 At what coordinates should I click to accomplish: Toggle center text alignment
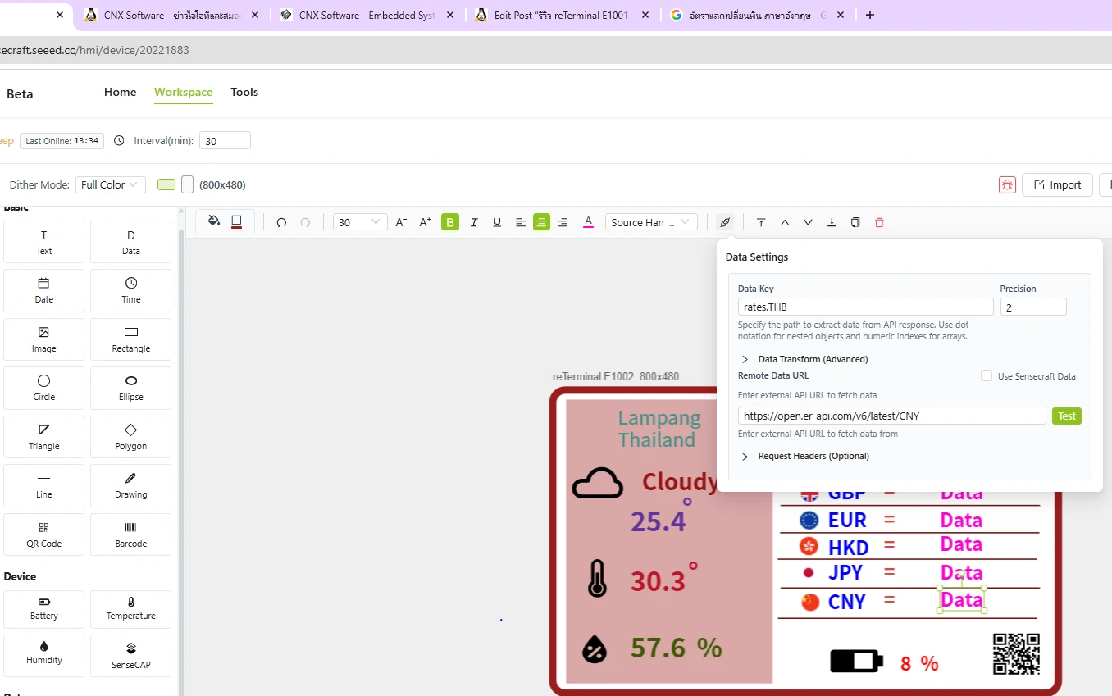(541, 222)
